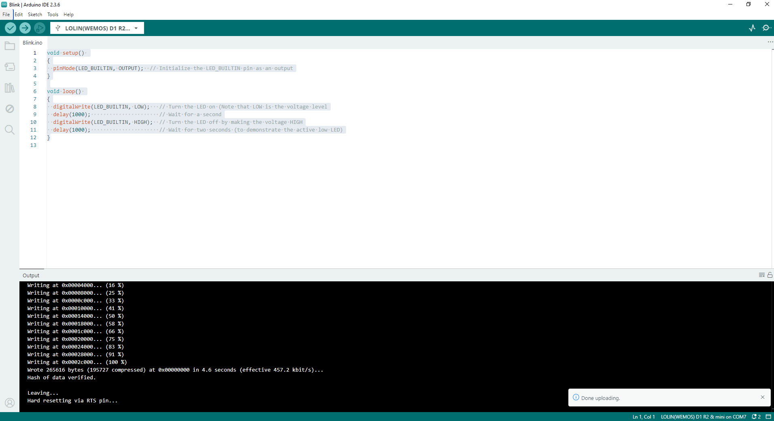
Task: Clear the output panel contents
Action: (x=761, y=275)
